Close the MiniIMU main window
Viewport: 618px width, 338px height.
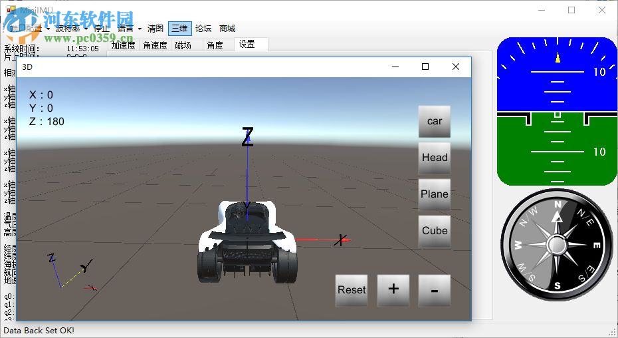(602, 10)
